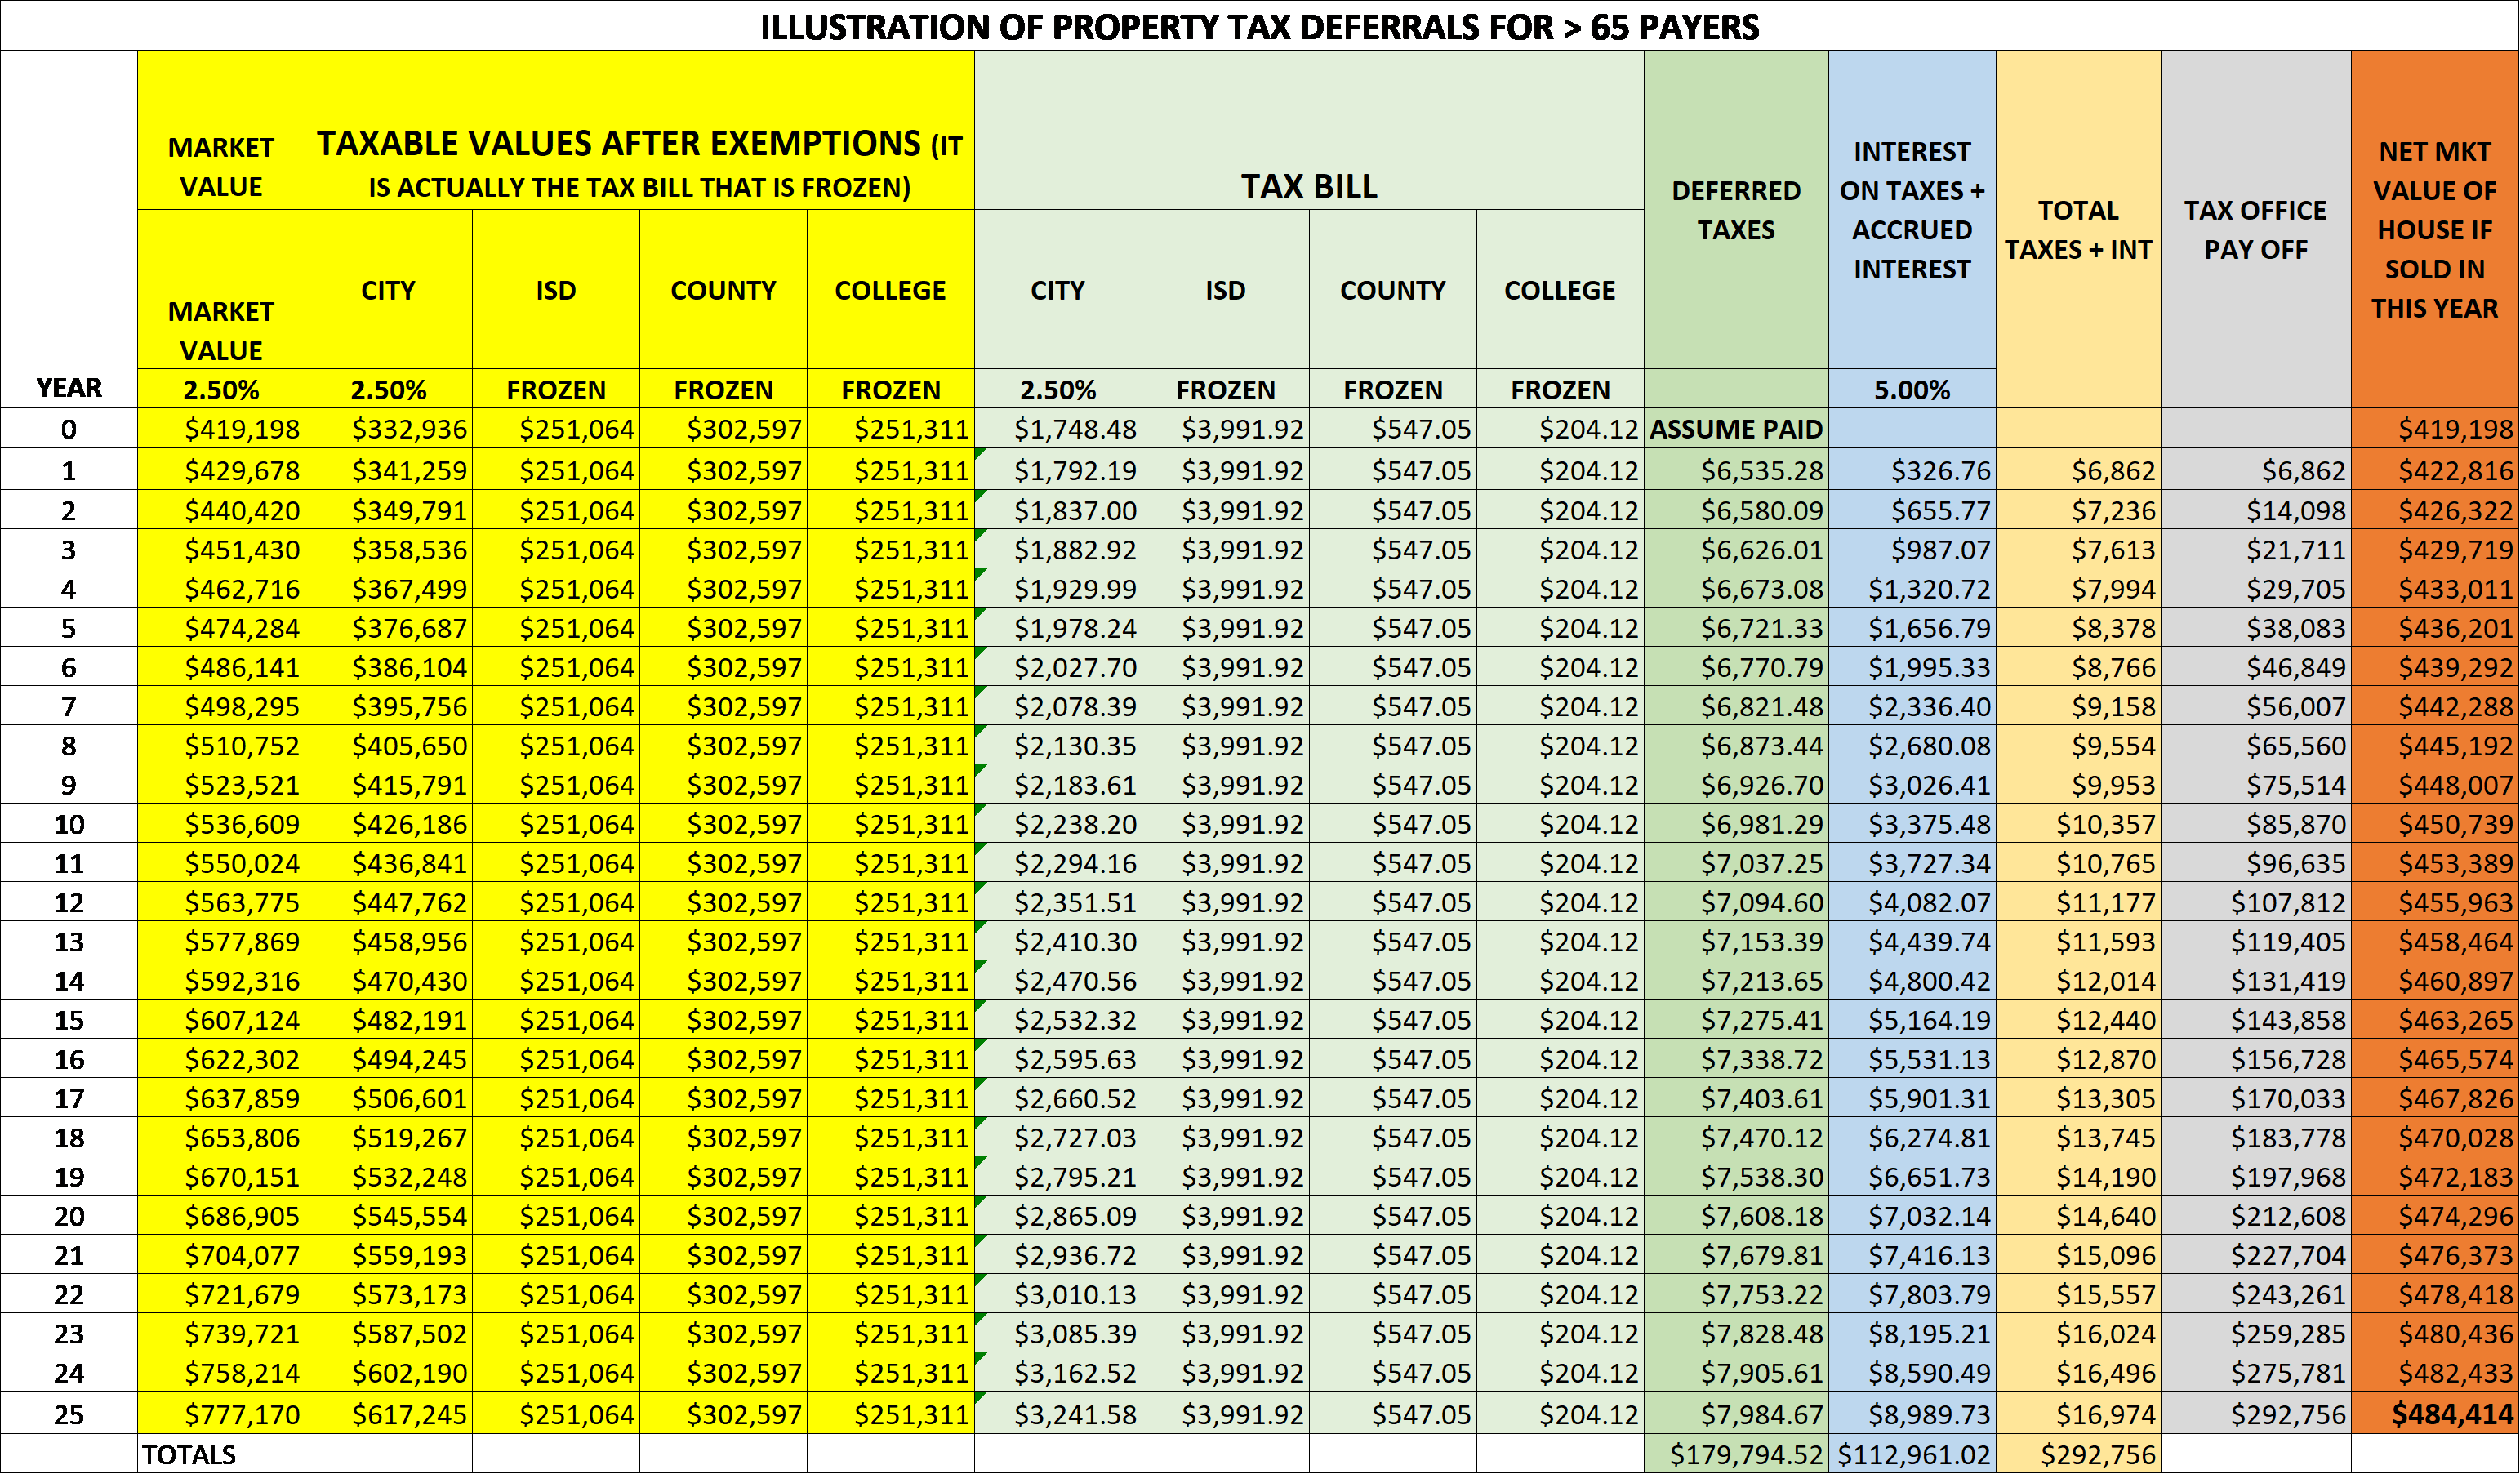This screenshot has width=2520, height=1474.
Task: Select the $1,748.48 city tax cell
Action: [x=1075, y=429]
